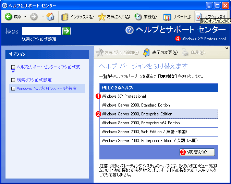
Task: Open the Forward button dropdown arrow
Action: pos(43,17)
